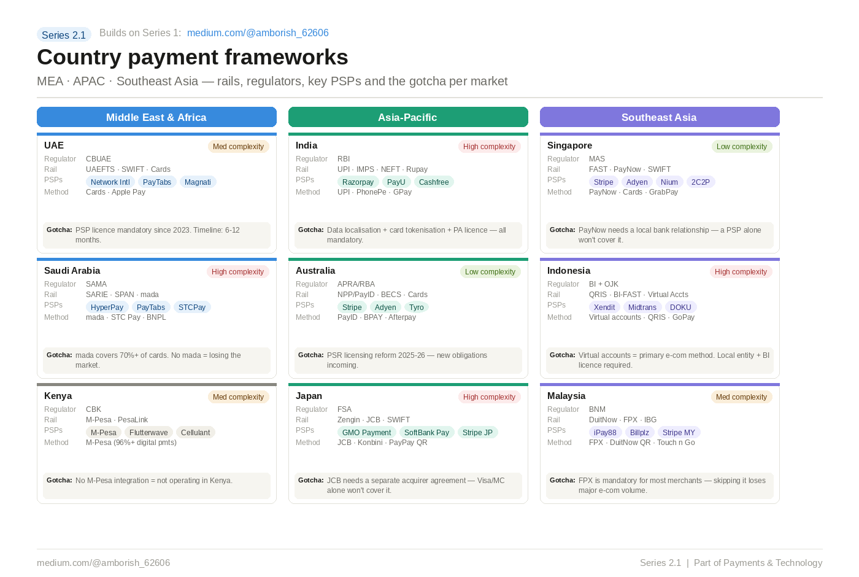
Task: Click the STCPay PSP tag
Action: click(192, 308)
